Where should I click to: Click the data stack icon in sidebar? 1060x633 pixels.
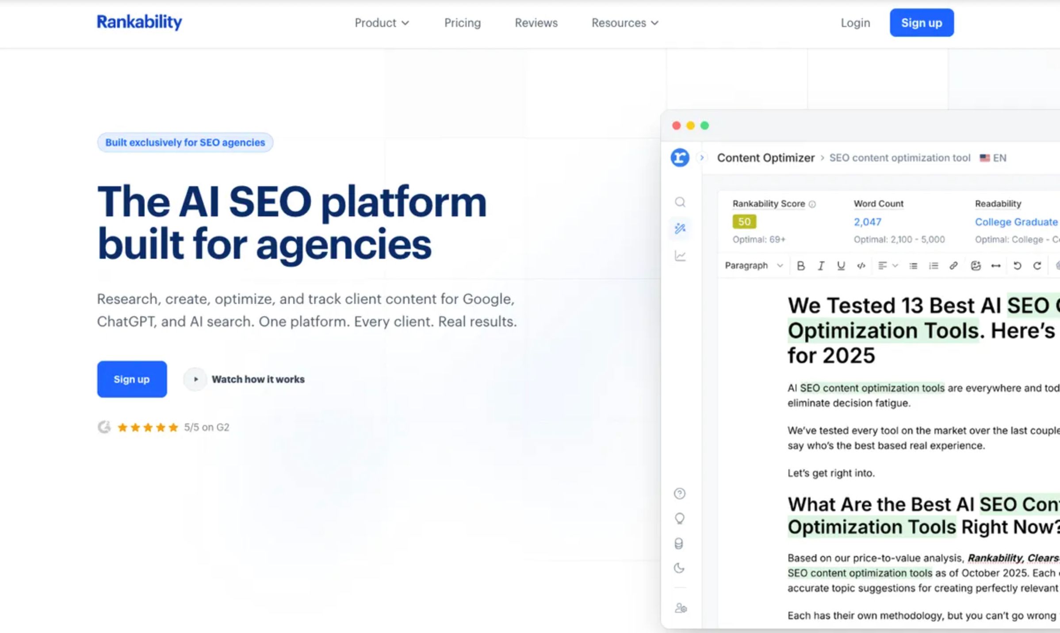tap(680, 544)
